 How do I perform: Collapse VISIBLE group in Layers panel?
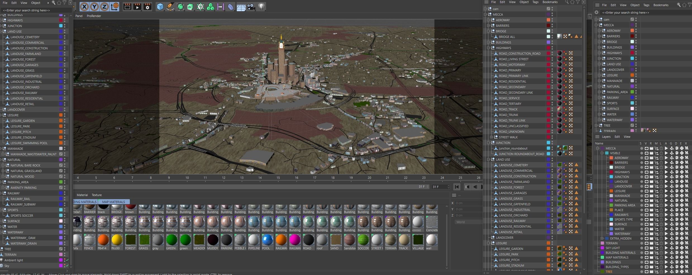[602, 153]
